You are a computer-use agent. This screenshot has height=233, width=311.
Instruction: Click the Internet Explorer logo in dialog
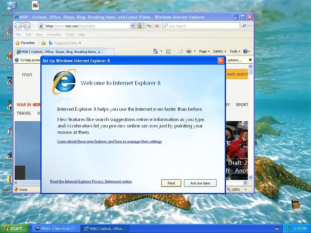64,82
